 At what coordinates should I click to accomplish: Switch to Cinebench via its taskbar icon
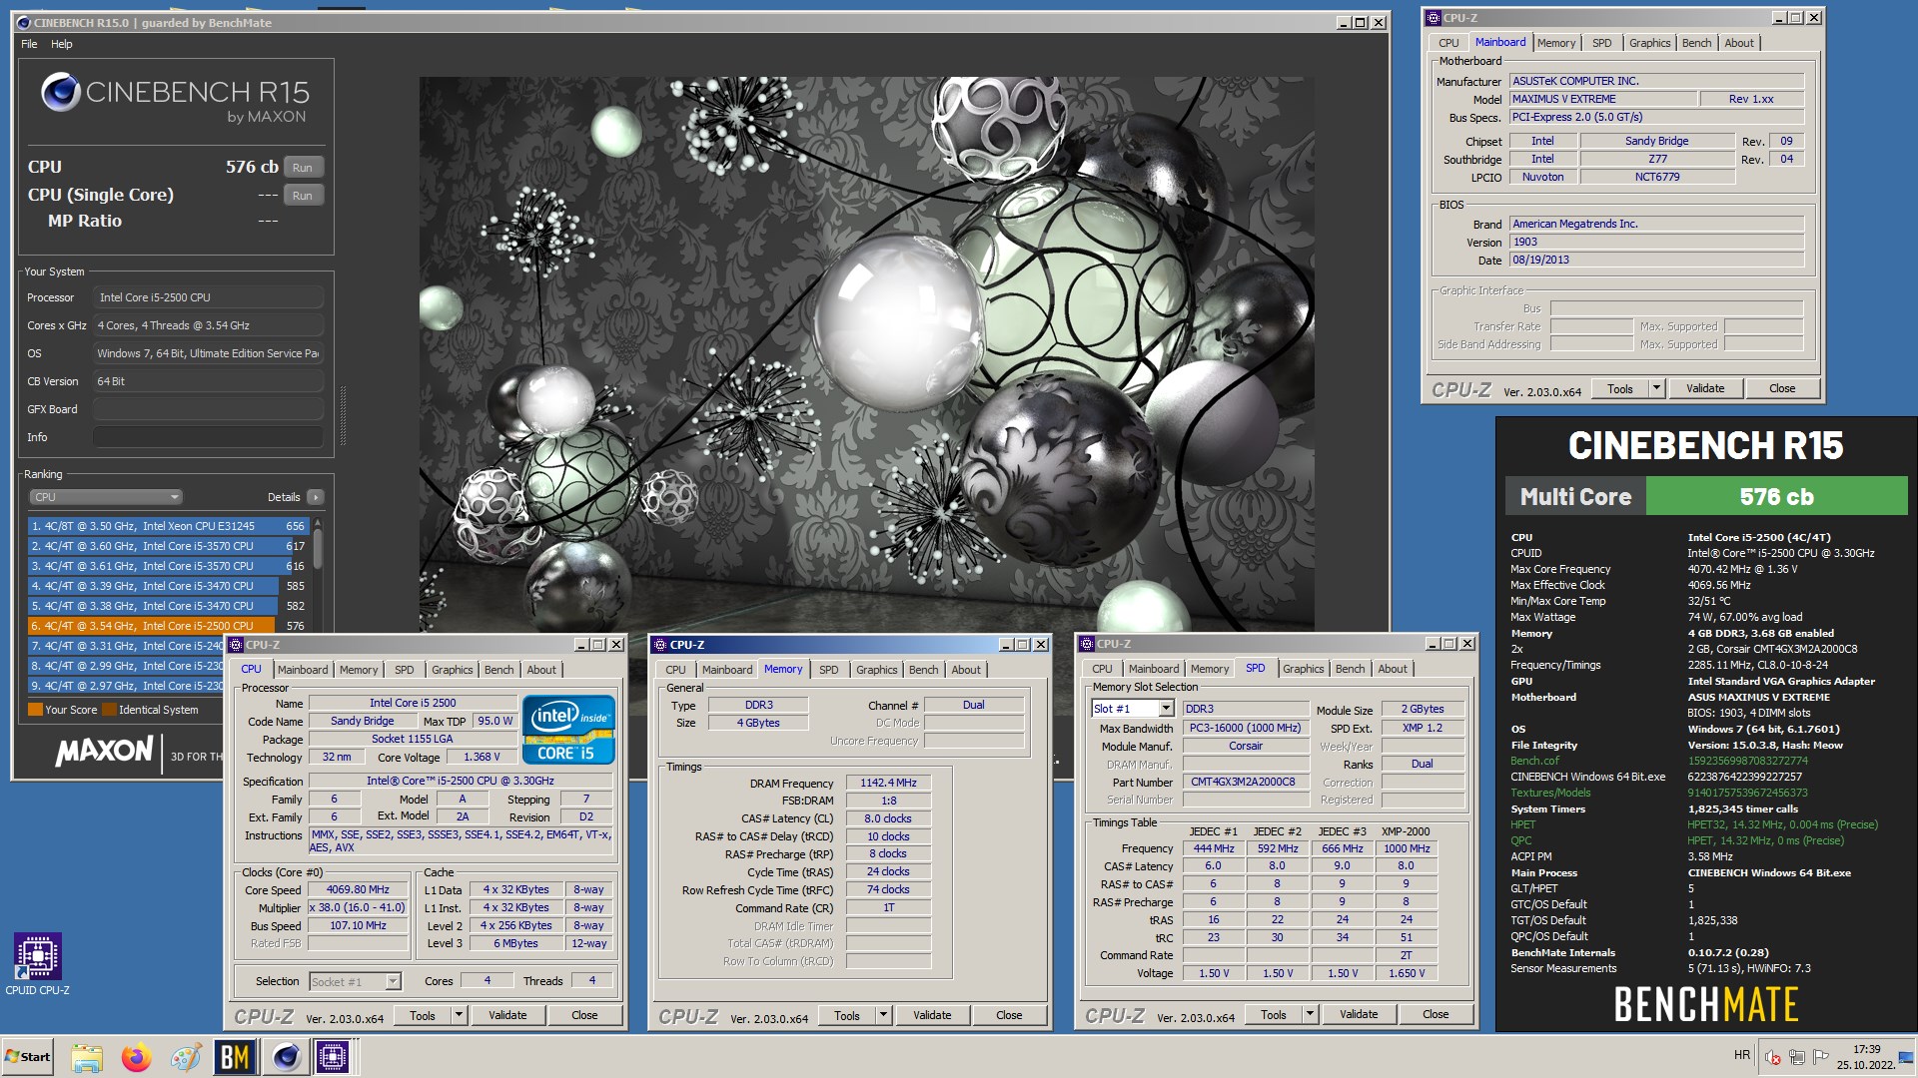[x=287, y=1056]
